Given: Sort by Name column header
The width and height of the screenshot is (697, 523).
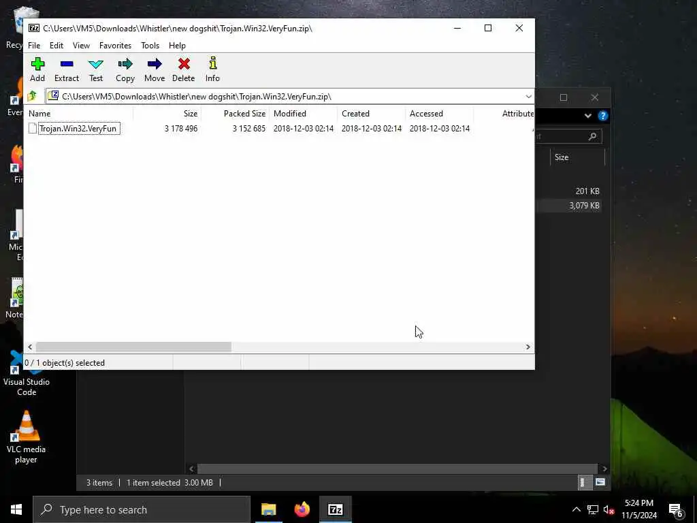Looking at the screenshot, I should pos(80,114).
